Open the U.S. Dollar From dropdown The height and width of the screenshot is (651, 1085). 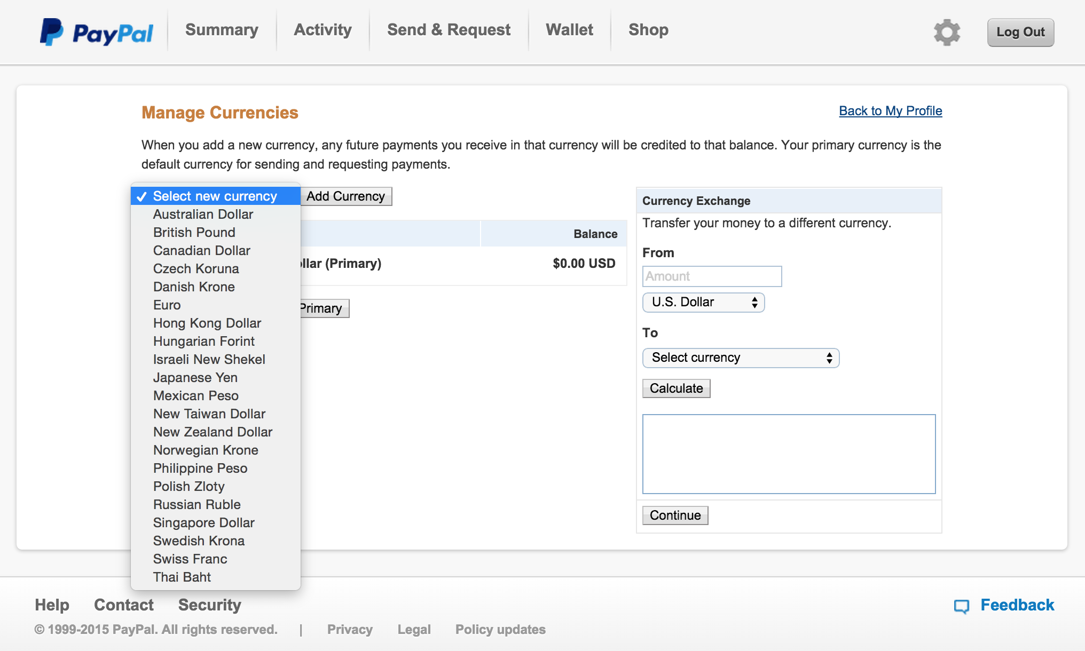click(x=703, y=303)
